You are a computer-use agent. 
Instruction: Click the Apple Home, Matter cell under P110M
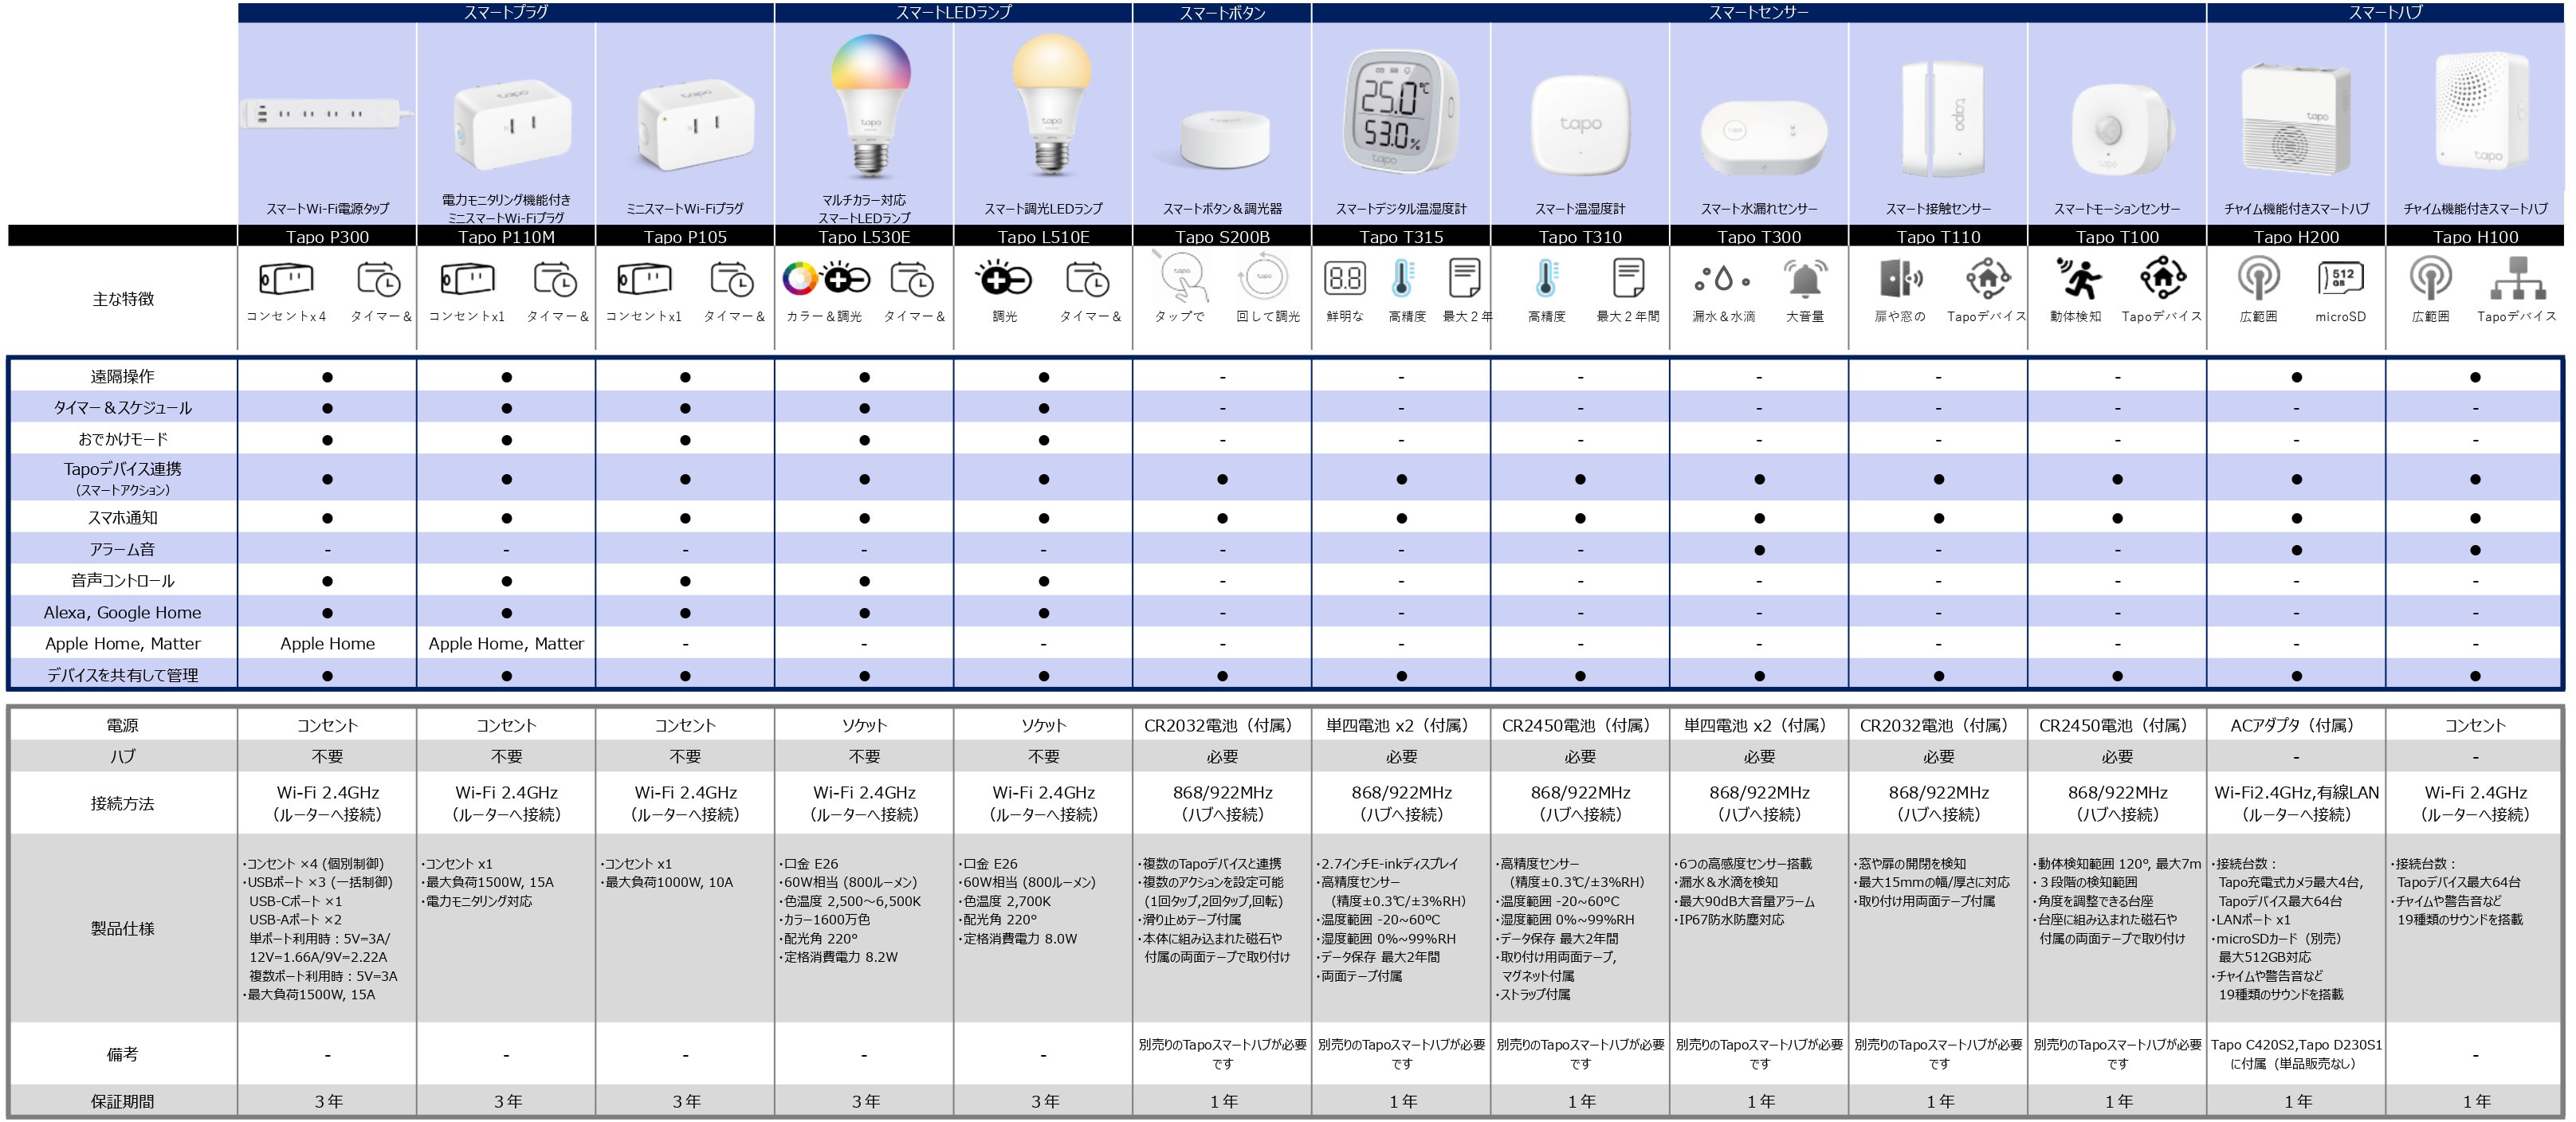coord(506,644)
